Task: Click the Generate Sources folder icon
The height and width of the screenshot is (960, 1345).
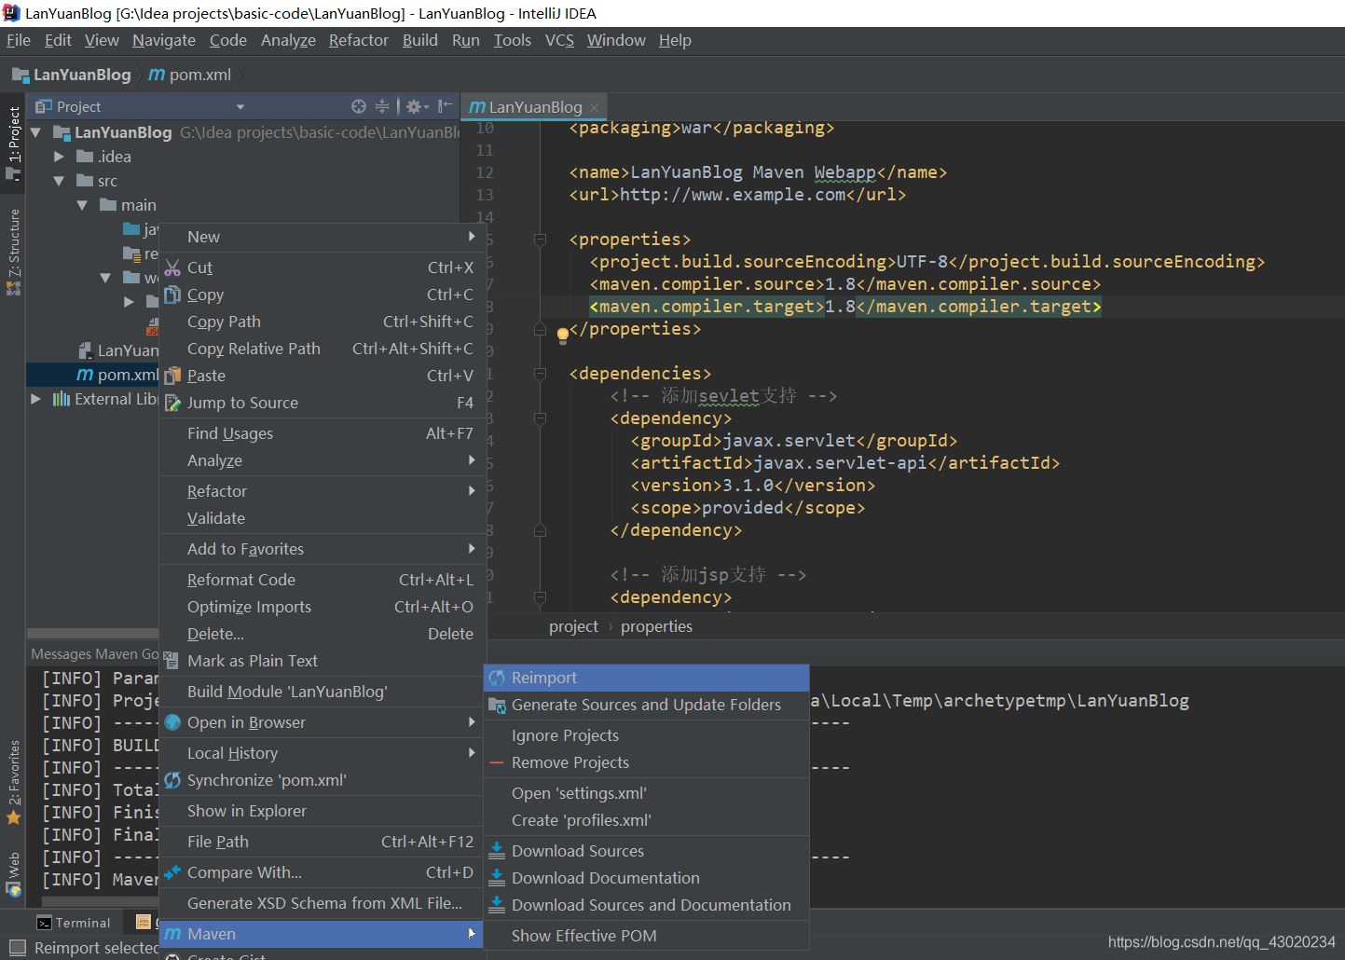Action: pos(497,705)
